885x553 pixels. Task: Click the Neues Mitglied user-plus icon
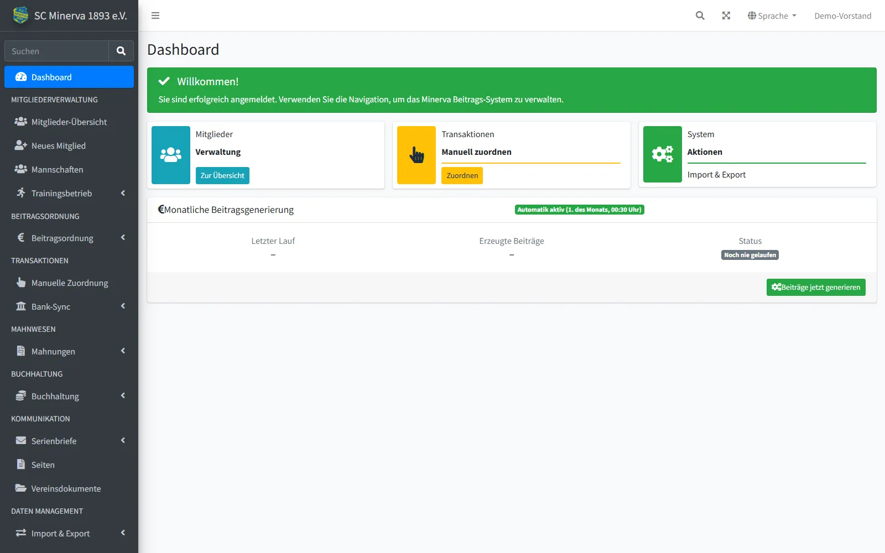point(21,145)
